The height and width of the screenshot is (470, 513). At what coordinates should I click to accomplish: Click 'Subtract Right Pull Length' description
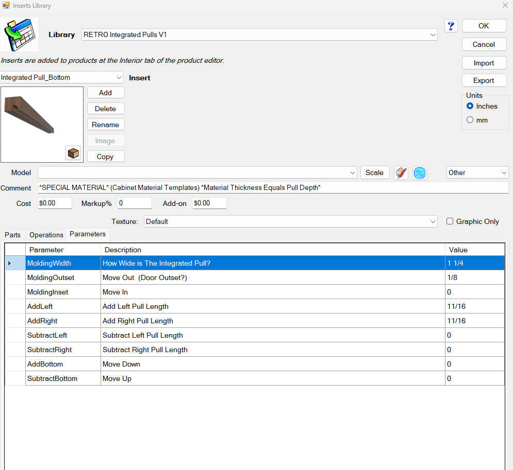(x=273, y=349)
